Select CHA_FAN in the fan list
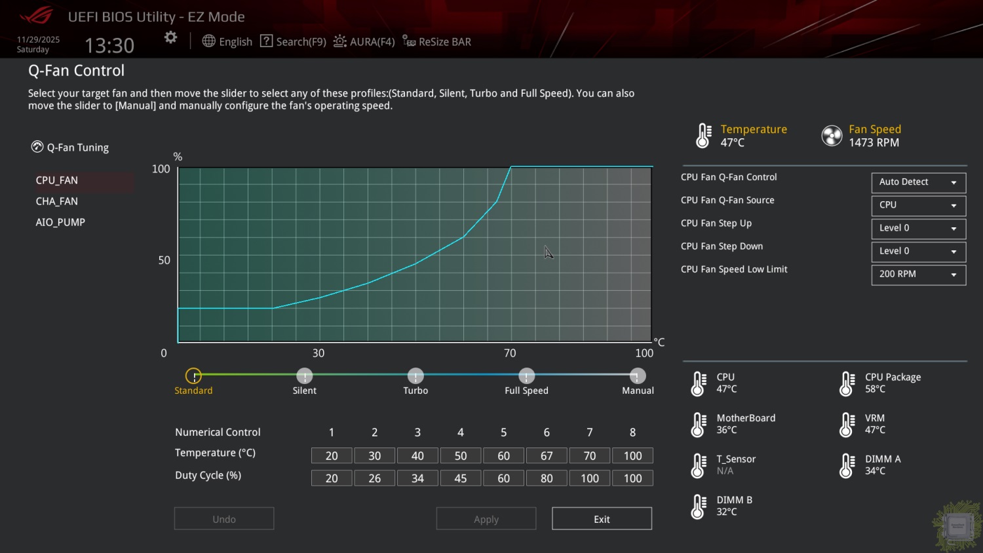The height and width of the screenshot is (553, 983). click(x=57, y=201)
